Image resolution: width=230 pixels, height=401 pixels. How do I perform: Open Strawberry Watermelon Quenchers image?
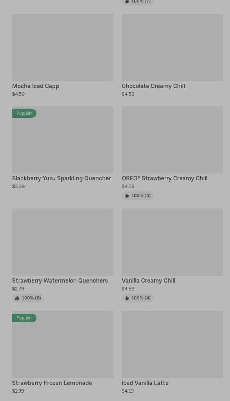(62, 242)
